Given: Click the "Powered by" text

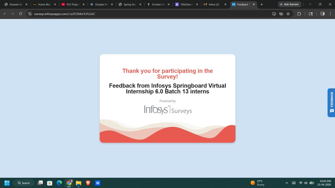Looking at the screenshot, I should pyautogui.click(x=167, y=101).
